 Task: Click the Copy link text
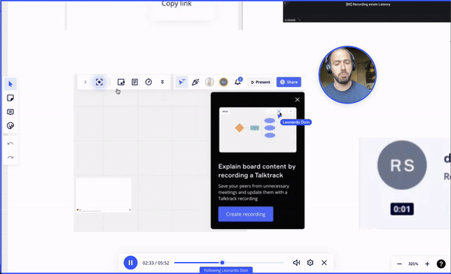point(177,4)
